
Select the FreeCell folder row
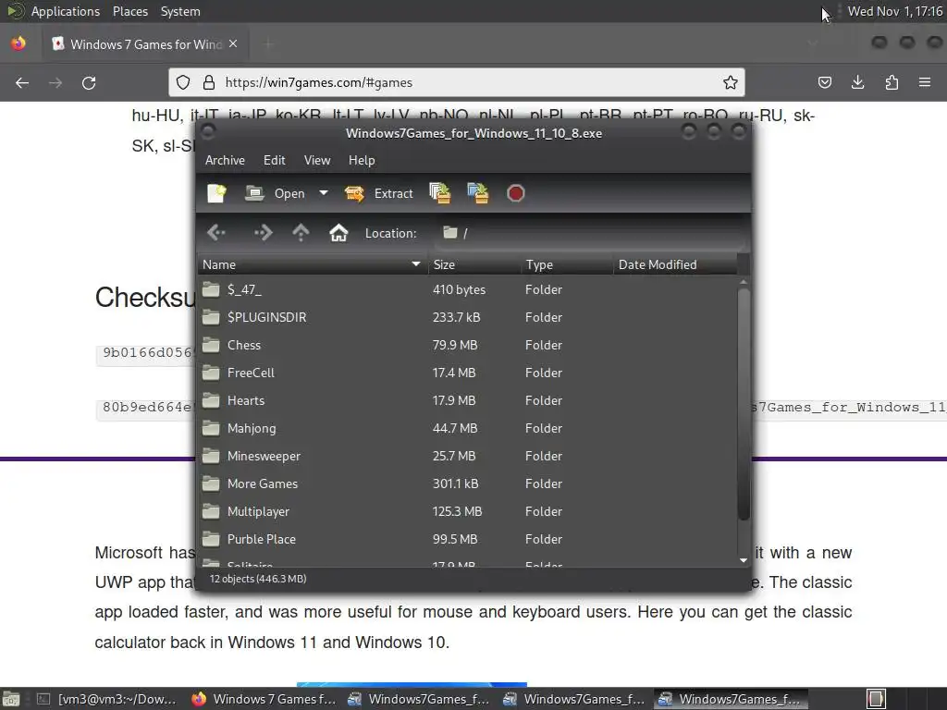pyautogui.click(x=467, y=373)
